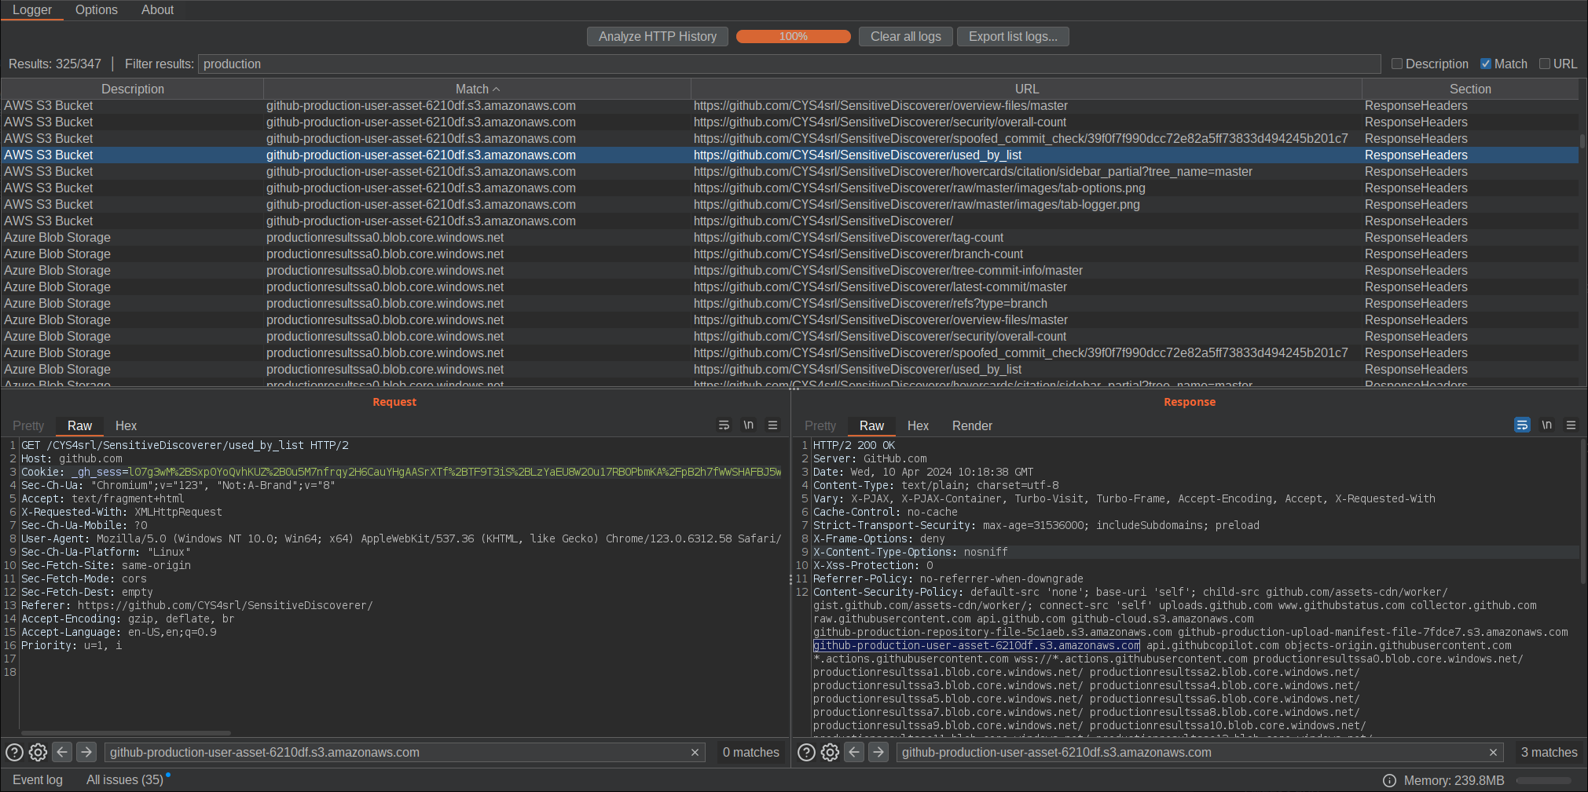Select AWS S3 row with hovercards citation URL
The width and height of the screenshot is (1588, 792).
[790, 172]
